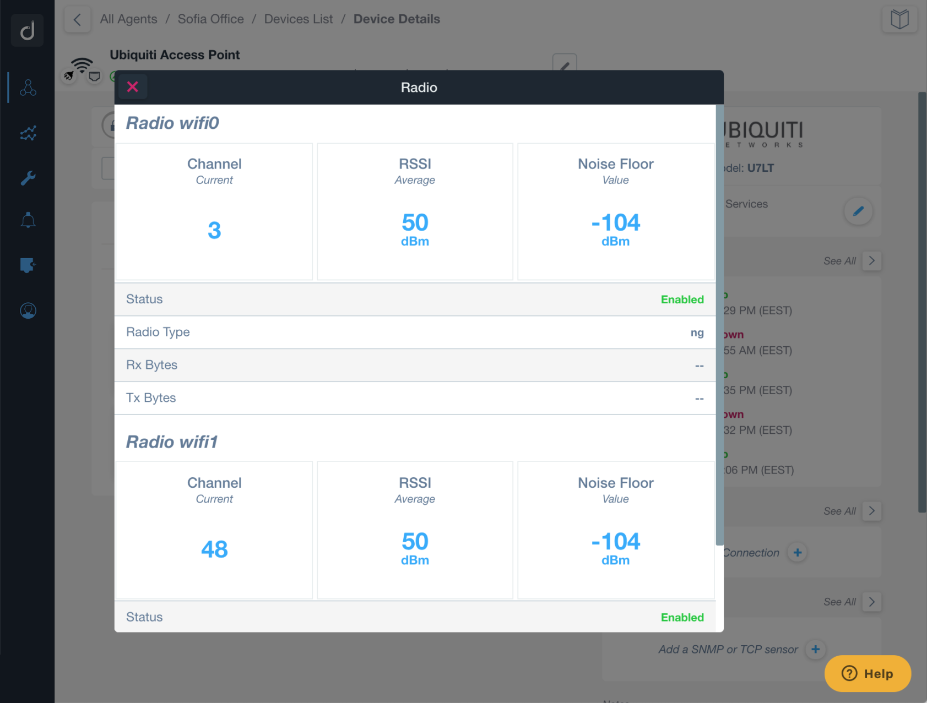Open the user profile icon in sidebar
This screenshot has height=703, width=927.
coord(28,310)
